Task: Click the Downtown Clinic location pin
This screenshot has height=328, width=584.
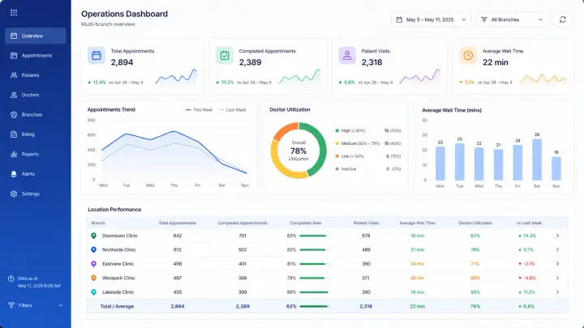Action: 94,236
